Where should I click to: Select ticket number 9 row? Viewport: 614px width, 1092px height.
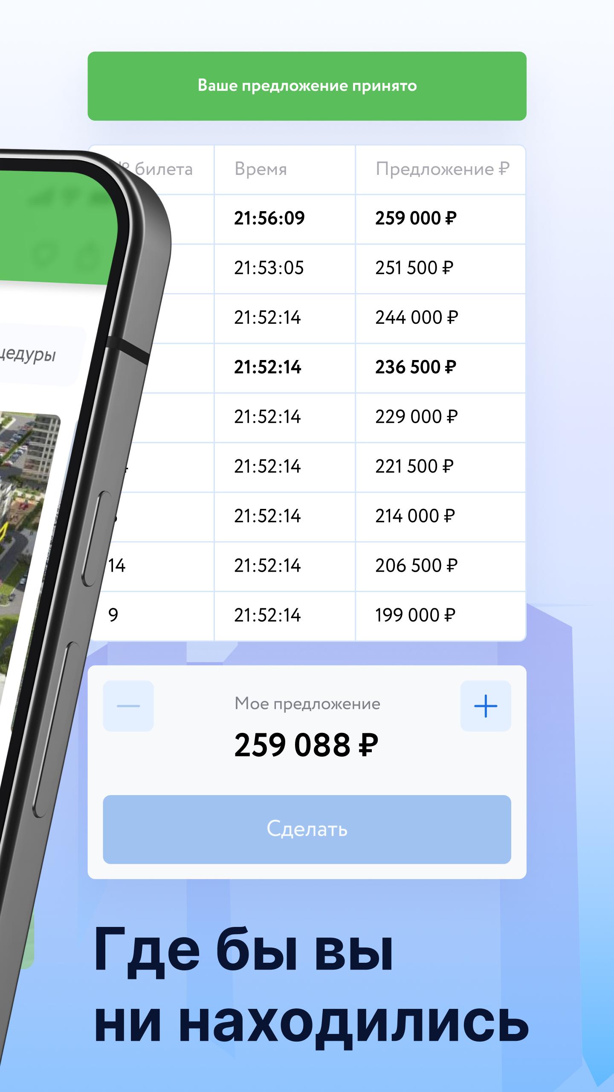(307, 616)
